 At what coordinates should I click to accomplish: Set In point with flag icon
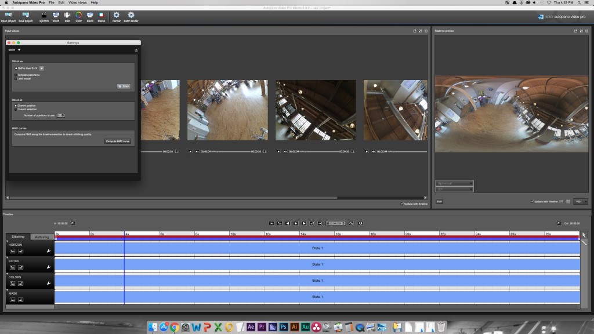tap(73, 223)
